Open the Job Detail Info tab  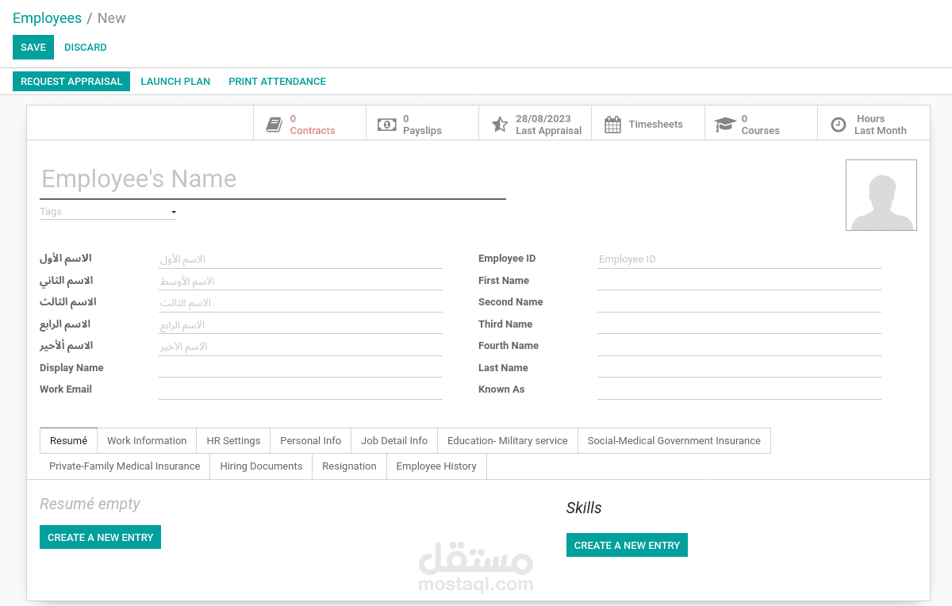[x=394, y=441]
